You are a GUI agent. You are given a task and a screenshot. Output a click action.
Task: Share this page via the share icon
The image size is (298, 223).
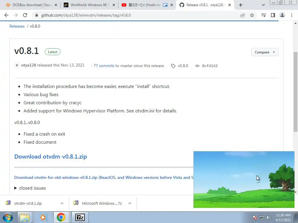pos(243,15)
